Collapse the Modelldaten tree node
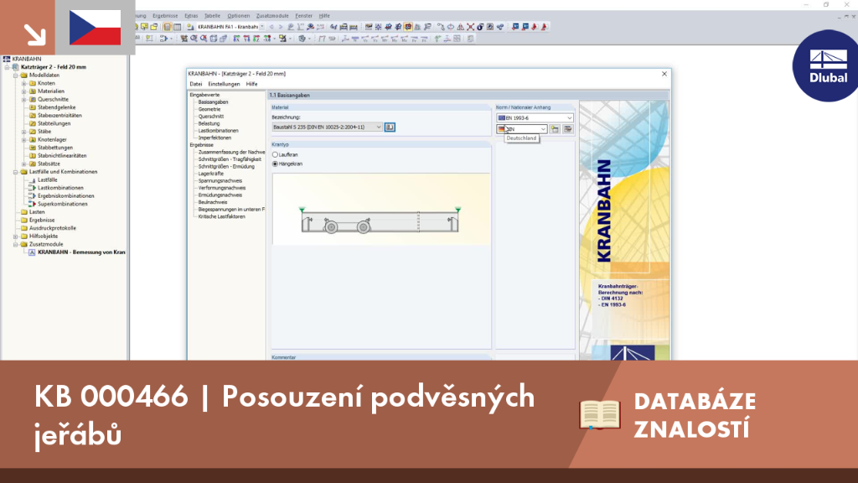Image resolution: width=858 pixels, height=483 pixels. [x=16, y=75]
